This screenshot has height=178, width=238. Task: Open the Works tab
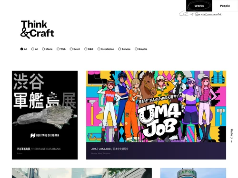199,6
